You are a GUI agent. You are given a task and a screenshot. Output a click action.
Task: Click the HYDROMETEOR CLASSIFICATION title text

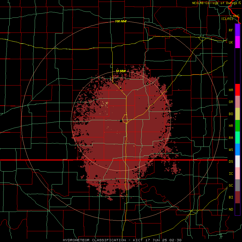(x=94, y=240)
